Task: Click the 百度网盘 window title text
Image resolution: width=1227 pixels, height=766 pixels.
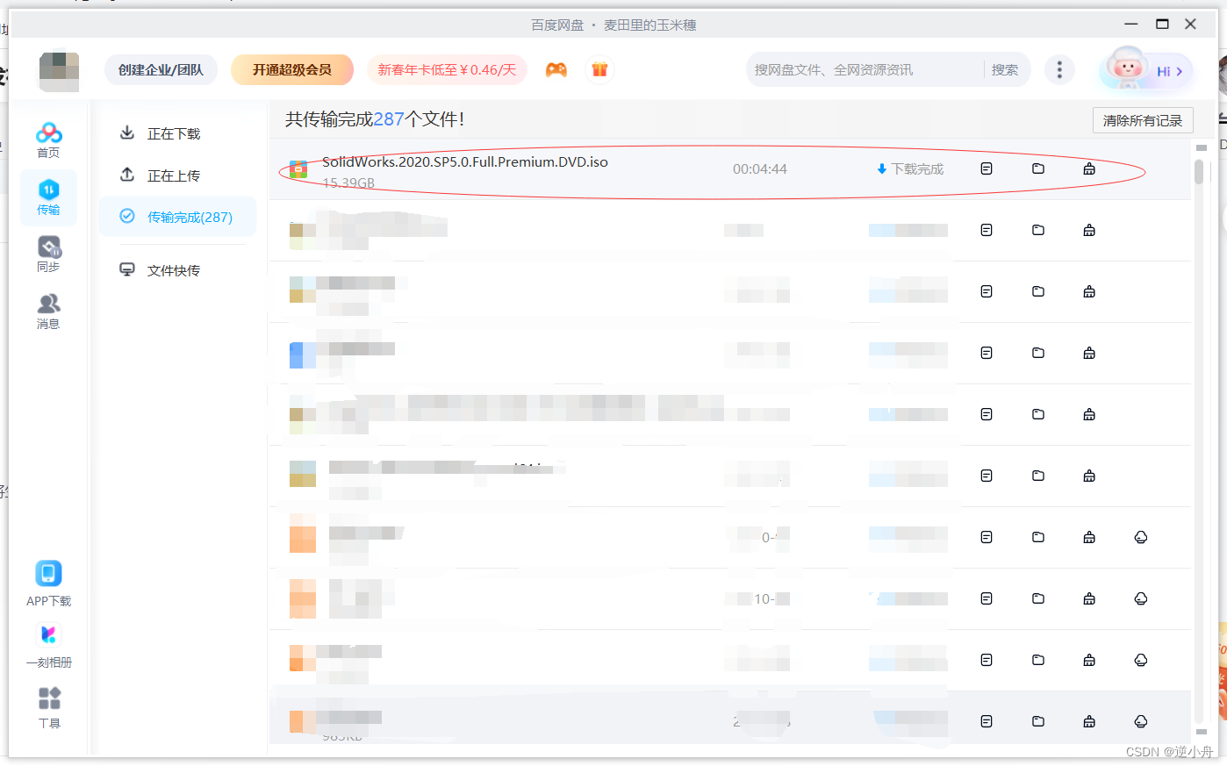Action: (557, 25)
